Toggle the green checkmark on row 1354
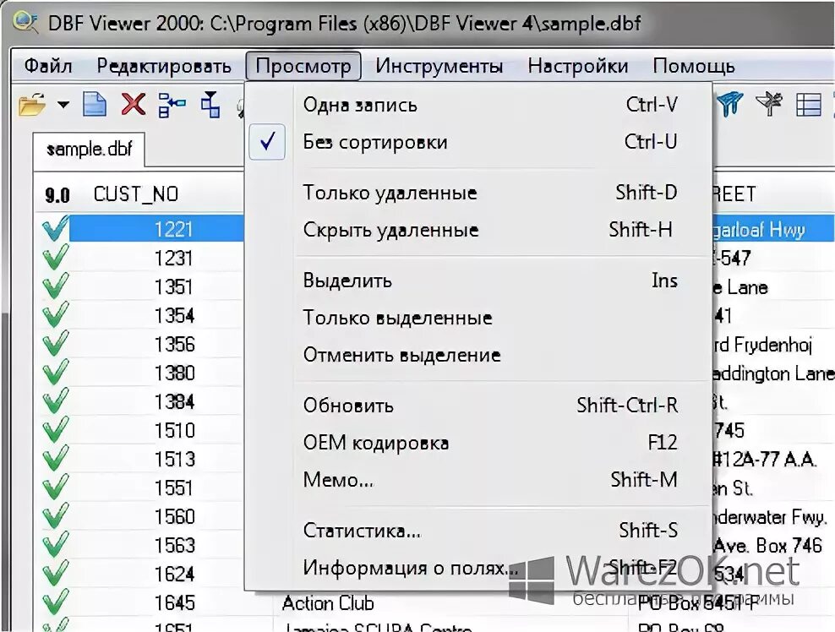 tap(55, 315)
